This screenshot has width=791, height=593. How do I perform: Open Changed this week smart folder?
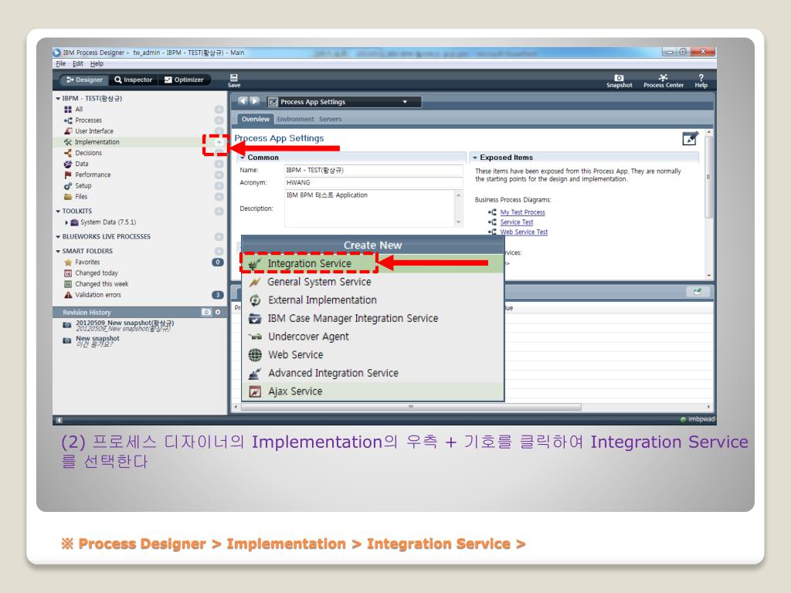pyautogui.click(x=101, y=284)
